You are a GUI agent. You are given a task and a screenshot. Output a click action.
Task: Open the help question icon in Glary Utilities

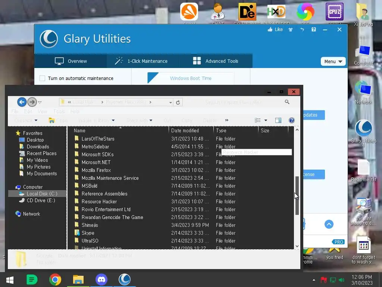[313, 30]
